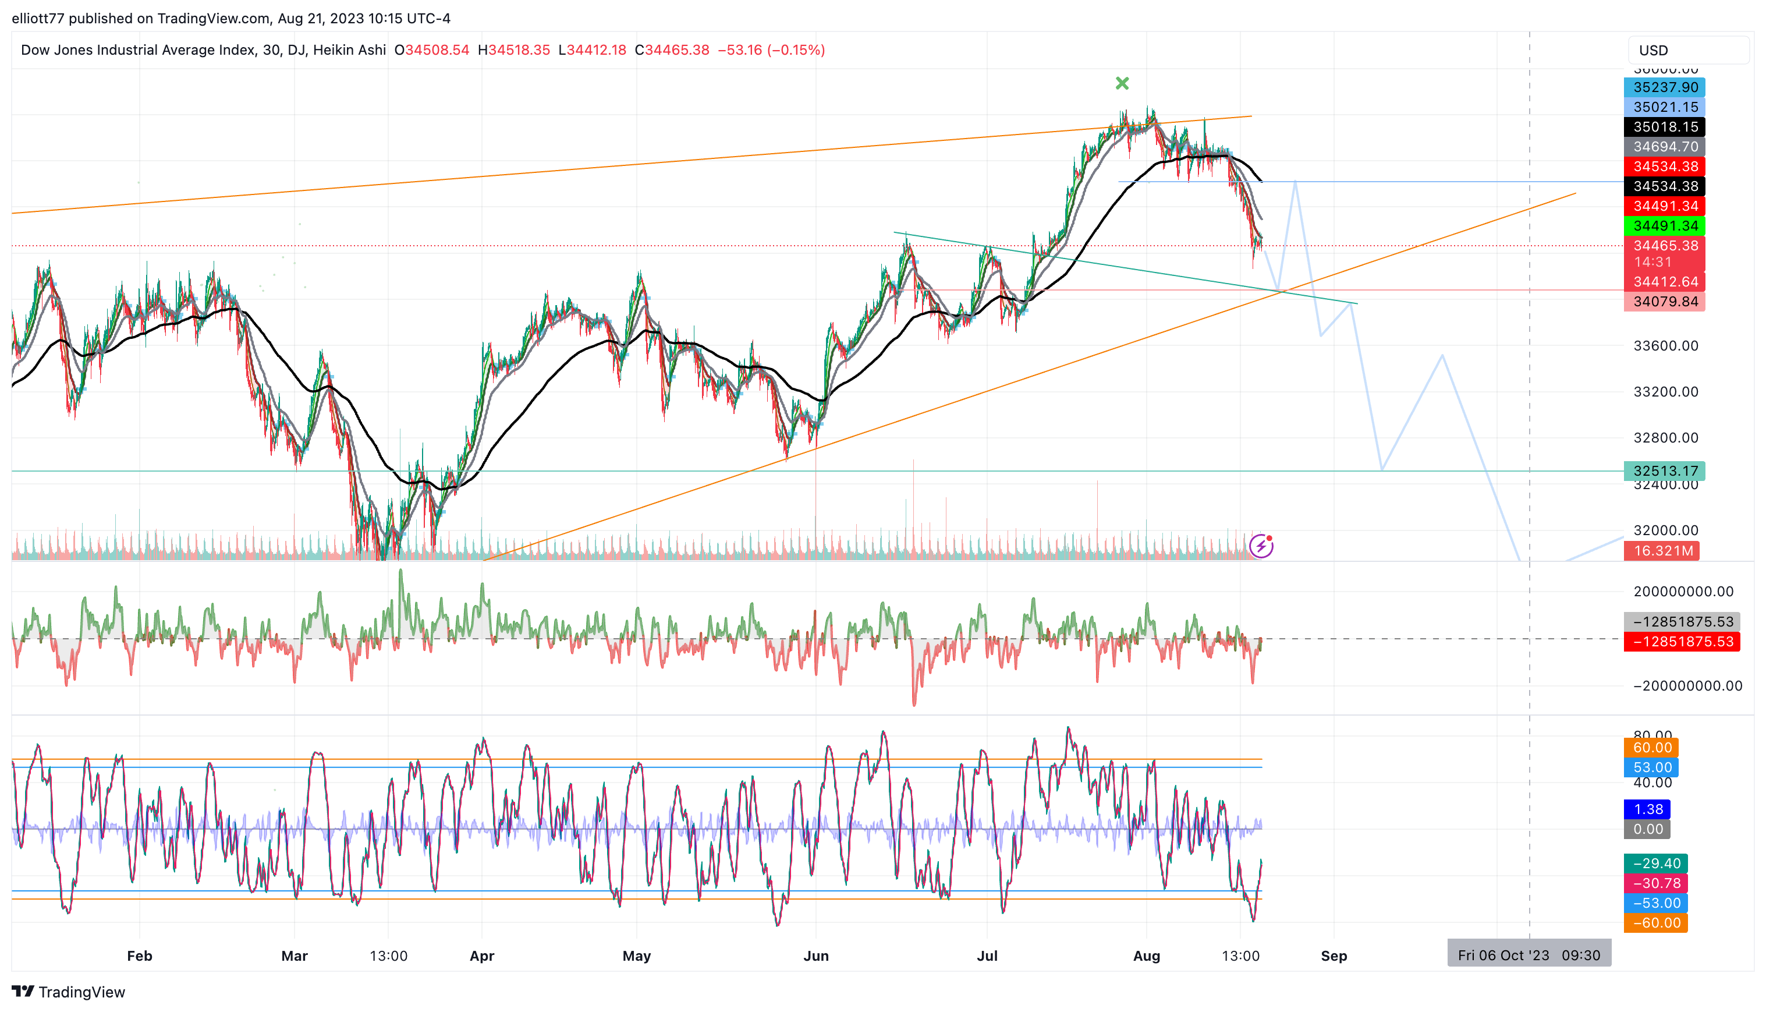Click the 34079.84 pink price label
Viewport: 1766px width, 1012px height.
coord(1665,302)
